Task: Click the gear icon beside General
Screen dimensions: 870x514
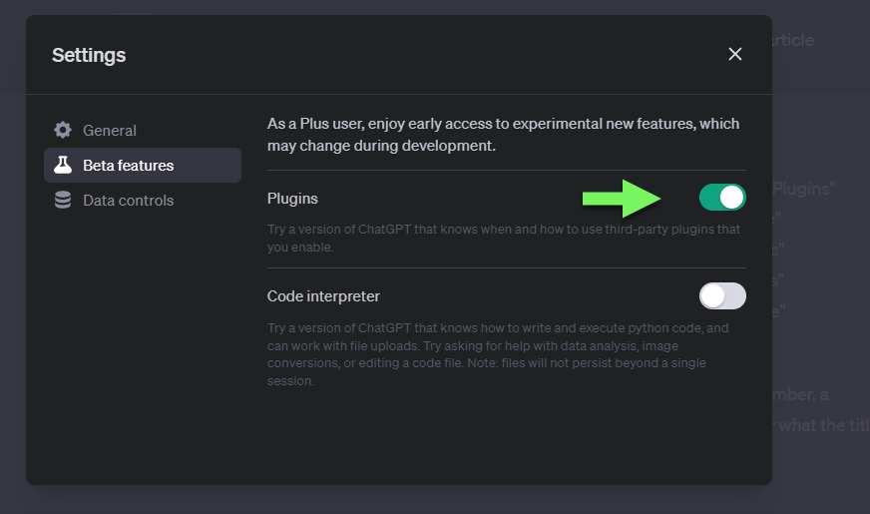Action: pyautogui.click(x=63, y=130)
